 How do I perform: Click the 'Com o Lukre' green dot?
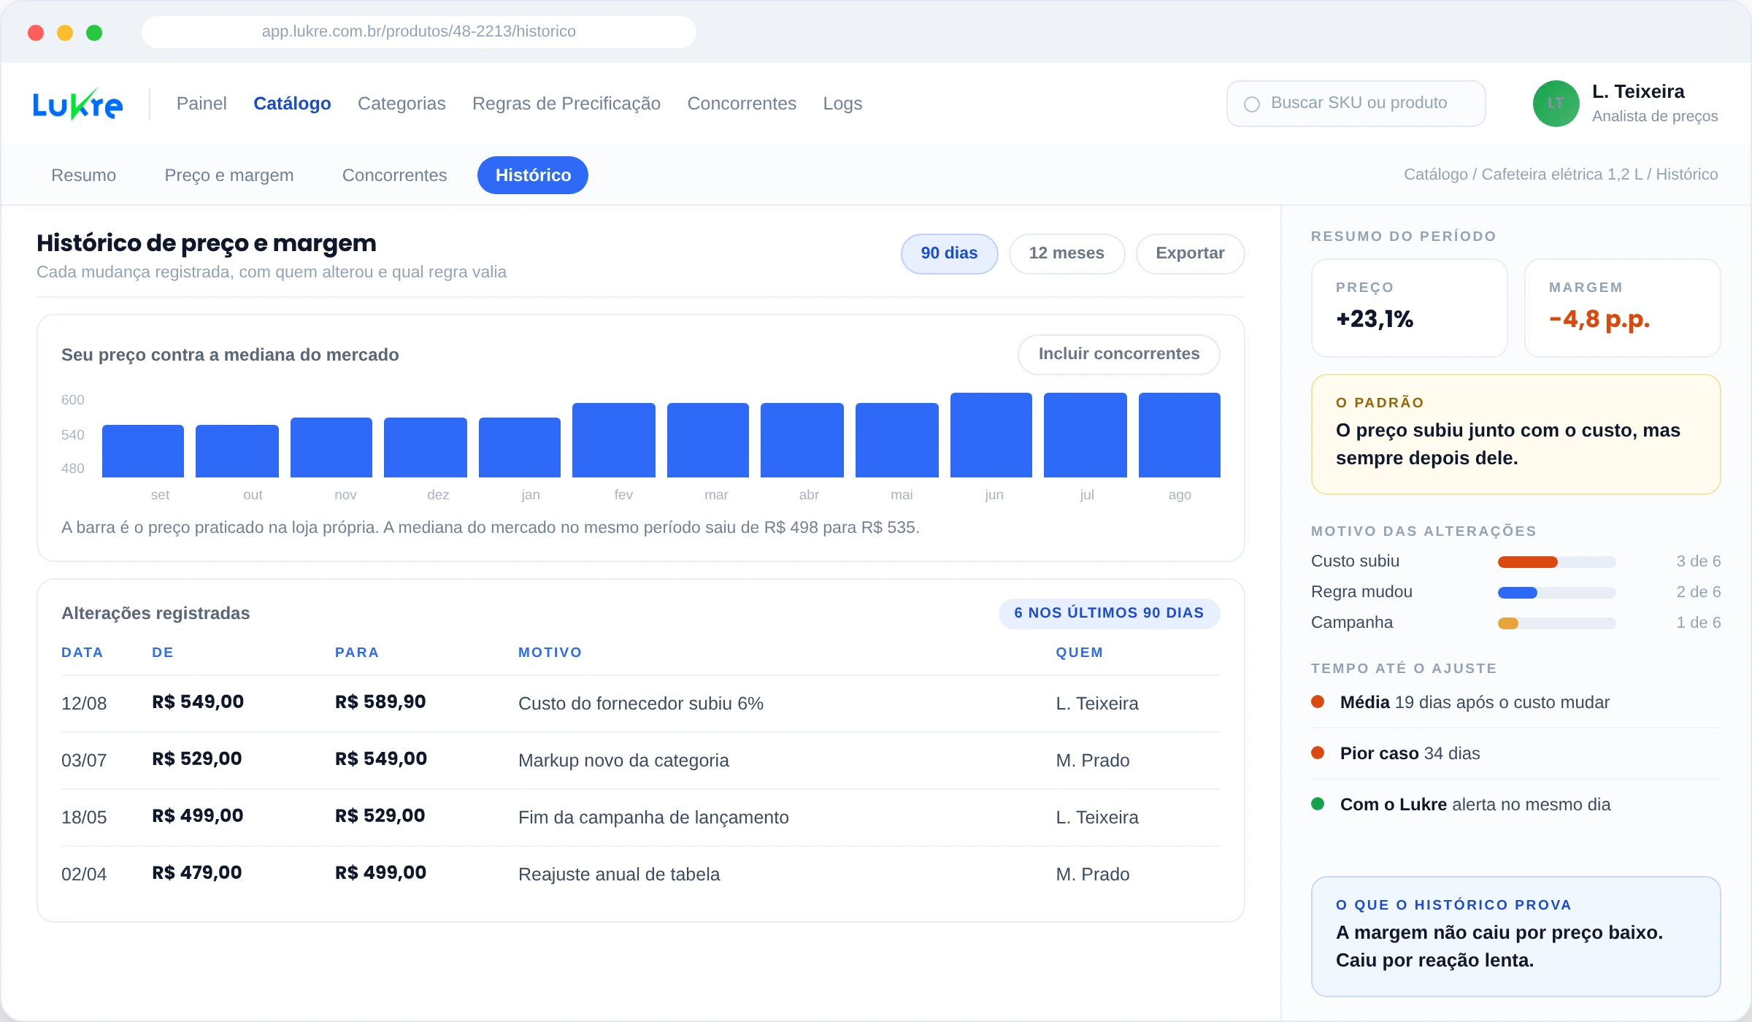(x=1318, y=804)
